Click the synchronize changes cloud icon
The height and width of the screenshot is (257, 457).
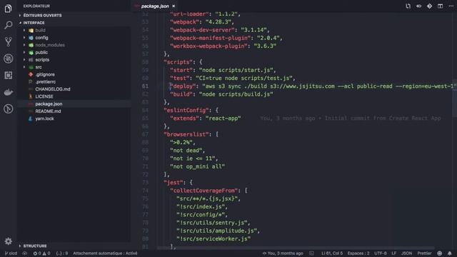tap(24, 253)
